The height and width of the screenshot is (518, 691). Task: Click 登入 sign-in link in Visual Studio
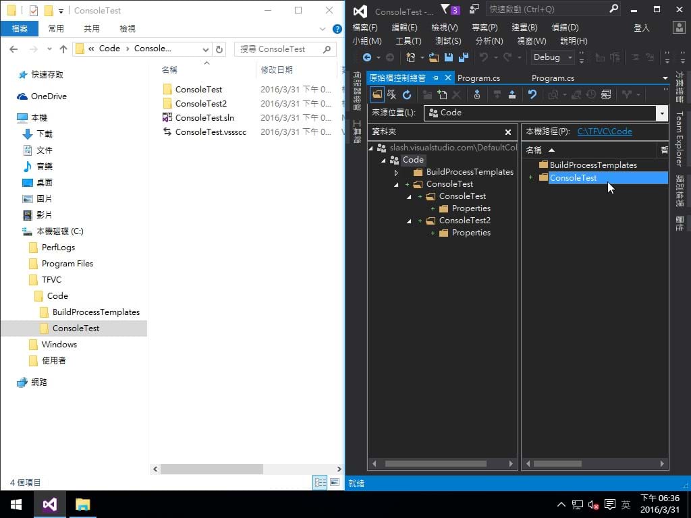pyautogui.click(x=641, y=28)
